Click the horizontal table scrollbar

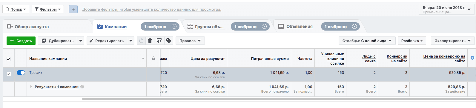pos(278,99)
